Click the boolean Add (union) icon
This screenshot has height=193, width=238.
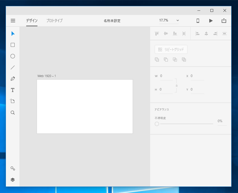pyautogui.click(x=157, y=60)
